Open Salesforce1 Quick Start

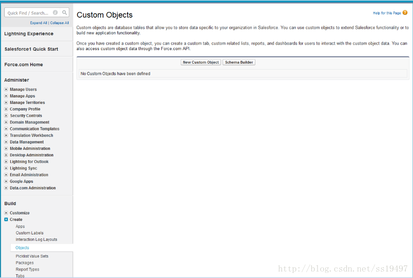(31, 49)
